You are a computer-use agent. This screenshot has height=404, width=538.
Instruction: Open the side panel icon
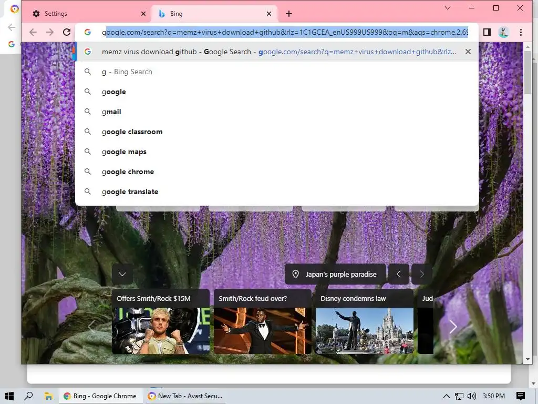pyautogui.click(x=487, y=32)
